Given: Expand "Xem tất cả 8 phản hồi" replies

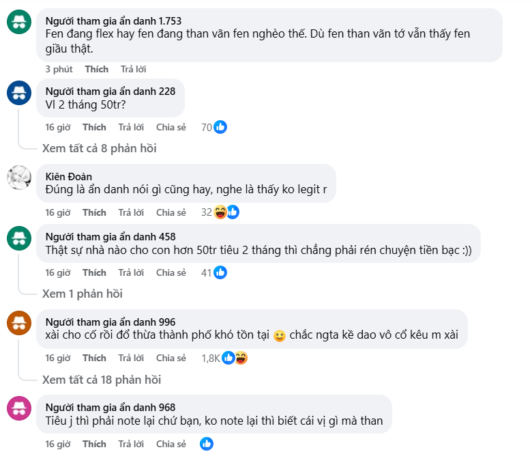Looking at the screenshot, I should click(99, 148).
